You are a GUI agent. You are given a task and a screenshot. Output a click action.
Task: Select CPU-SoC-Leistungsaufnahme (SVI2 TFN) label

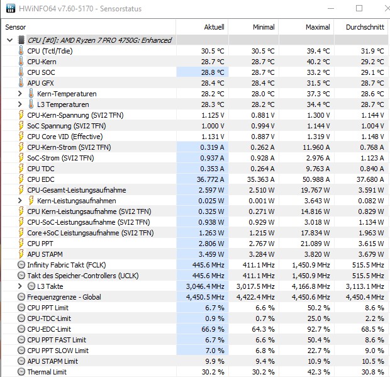(x=88, y=222)
